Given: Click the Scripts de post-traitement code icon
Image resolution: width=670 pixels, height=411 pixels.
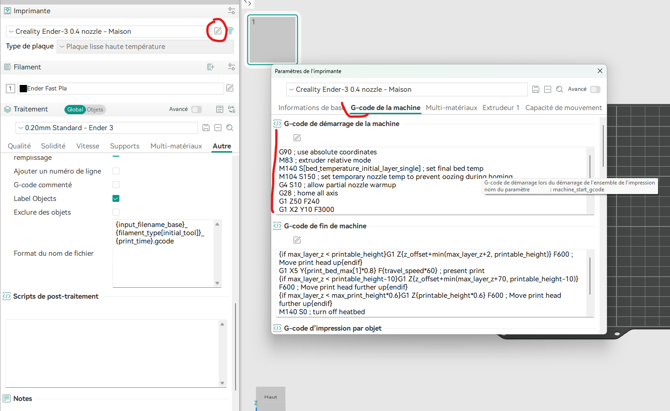Looking at the screenshot, I should 6,296.
